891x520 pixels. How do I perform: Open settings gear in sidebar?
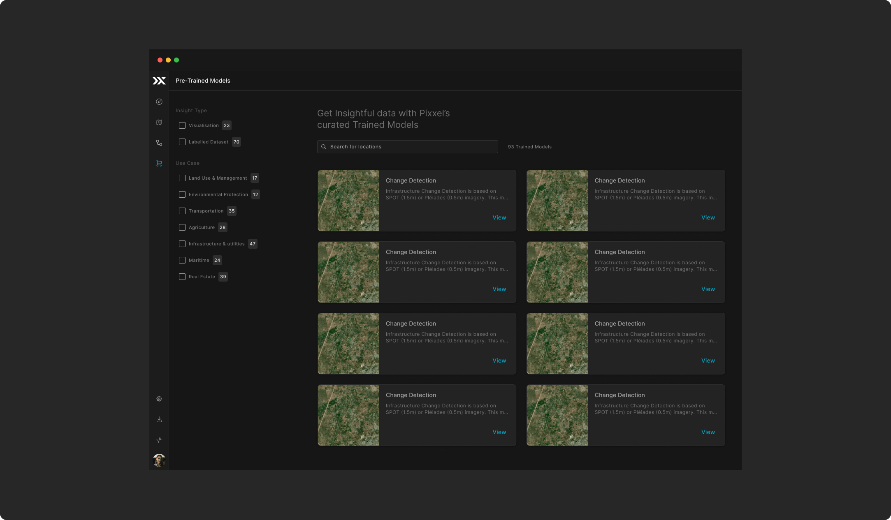pyautogui.click(x=159, y=399)
